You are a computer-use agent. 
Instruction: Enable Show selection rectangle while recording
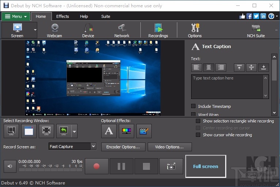[x=198, y=121]
